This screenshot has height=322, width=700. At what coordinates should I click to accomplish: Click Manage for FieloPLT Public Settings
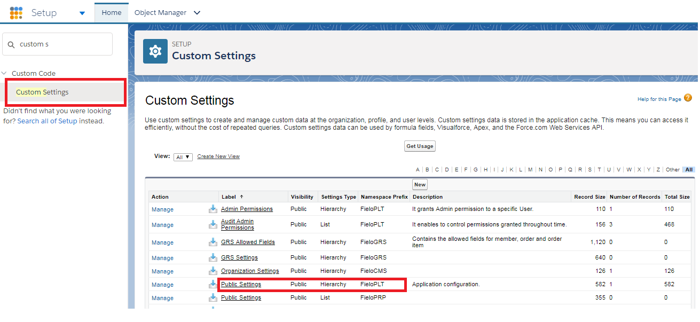162,285
